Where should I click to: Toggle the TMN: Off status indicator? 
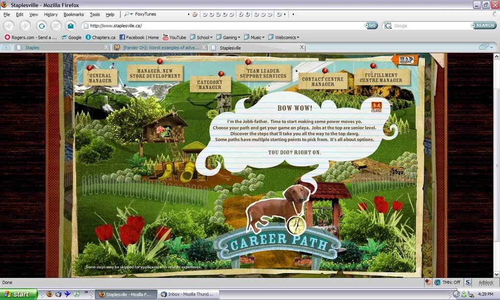(447, 282)
